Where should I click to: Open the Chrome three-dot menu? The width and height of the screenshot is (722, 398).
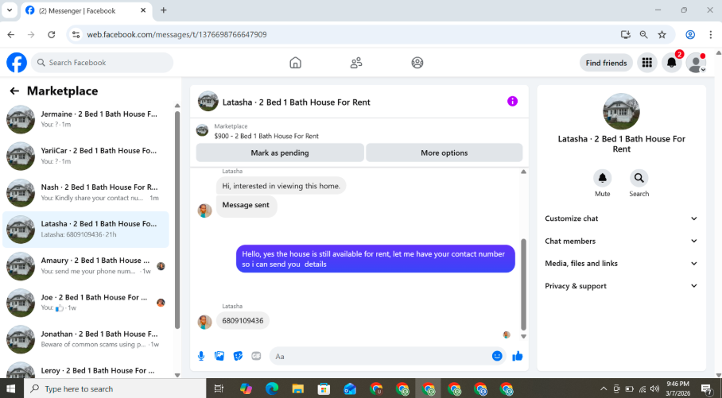pos(712,34)
